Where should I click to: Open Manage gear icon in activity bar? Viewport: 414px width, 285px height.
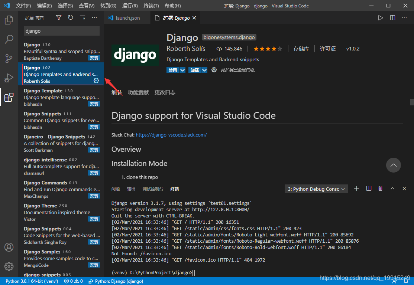pos(9,266)
